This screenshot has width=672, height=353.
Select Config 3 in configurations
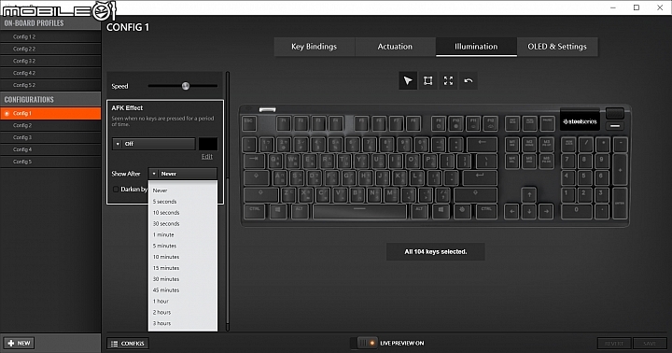coord(50,137)
